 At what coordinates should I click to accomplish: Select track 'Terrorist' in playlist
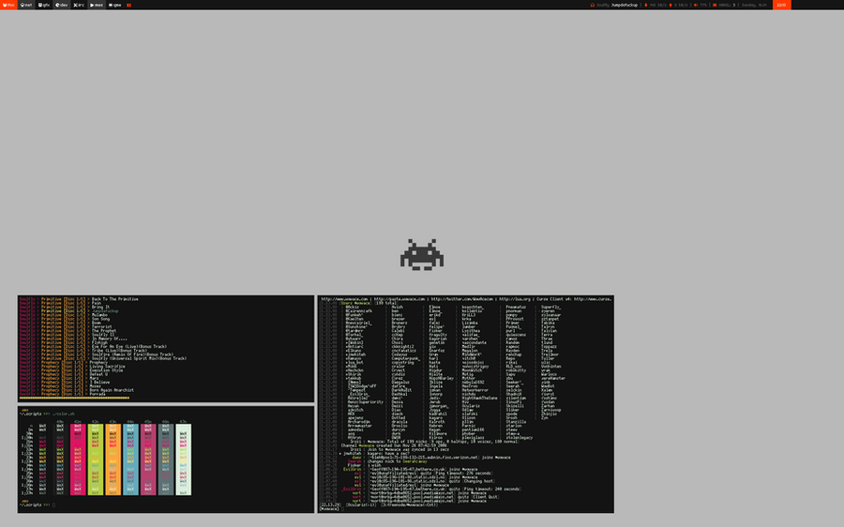point(101,326)
